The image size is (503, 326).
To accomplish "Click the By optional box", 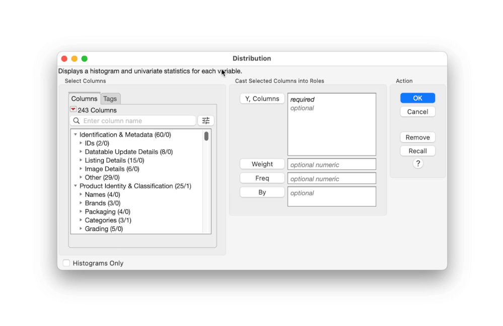I will pyautogui.click(x=332, y=197).
